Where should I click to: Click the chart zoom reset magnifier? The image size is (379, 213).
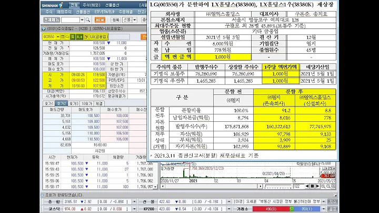point(334,187)
